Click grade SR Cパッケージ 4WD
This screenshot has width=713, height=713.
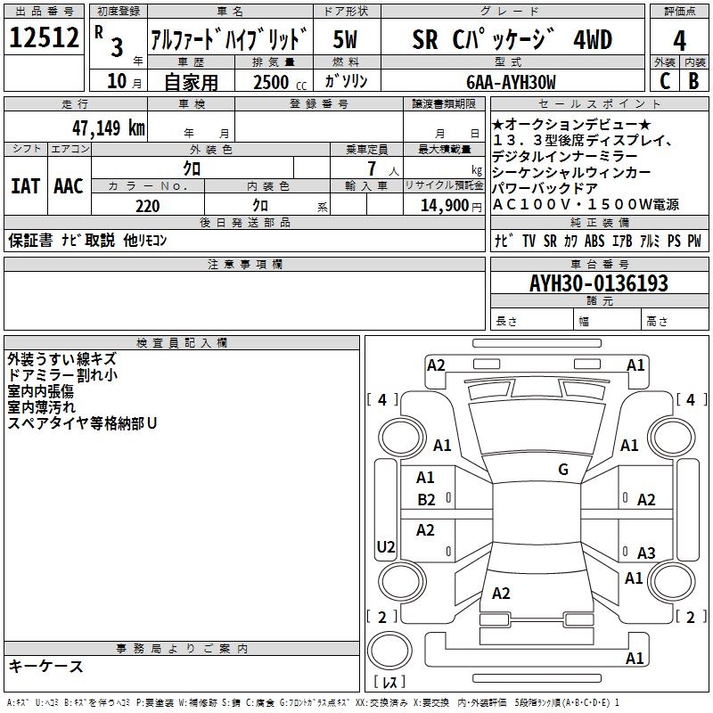pos(512,39)
